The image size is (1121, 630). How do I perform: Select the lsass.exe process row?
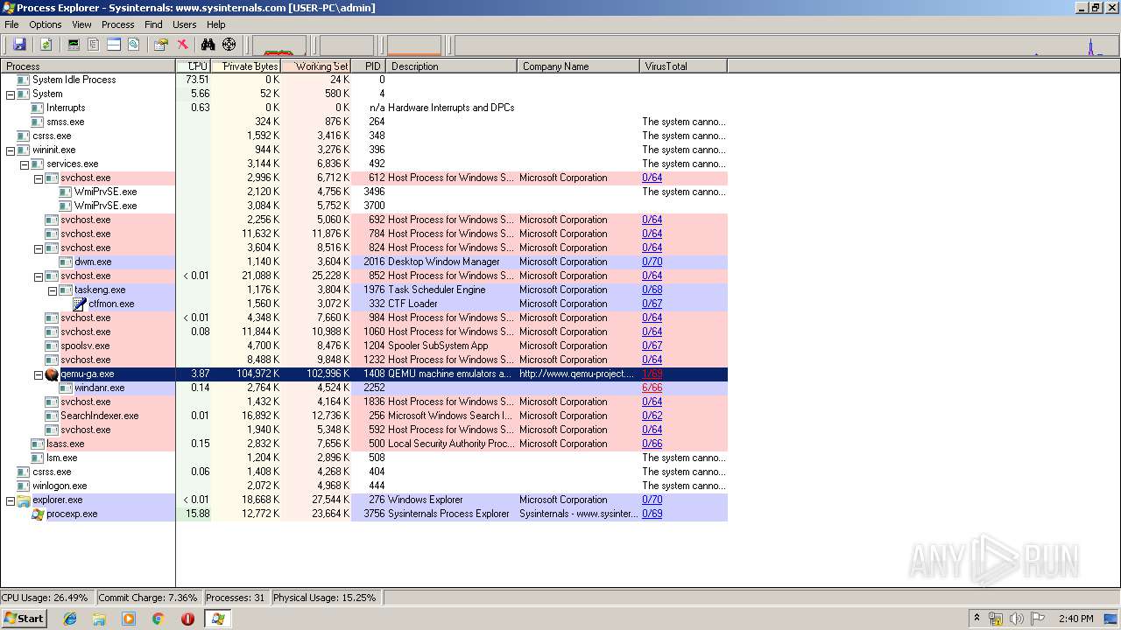pyautogui.click(x=363, y=444)
